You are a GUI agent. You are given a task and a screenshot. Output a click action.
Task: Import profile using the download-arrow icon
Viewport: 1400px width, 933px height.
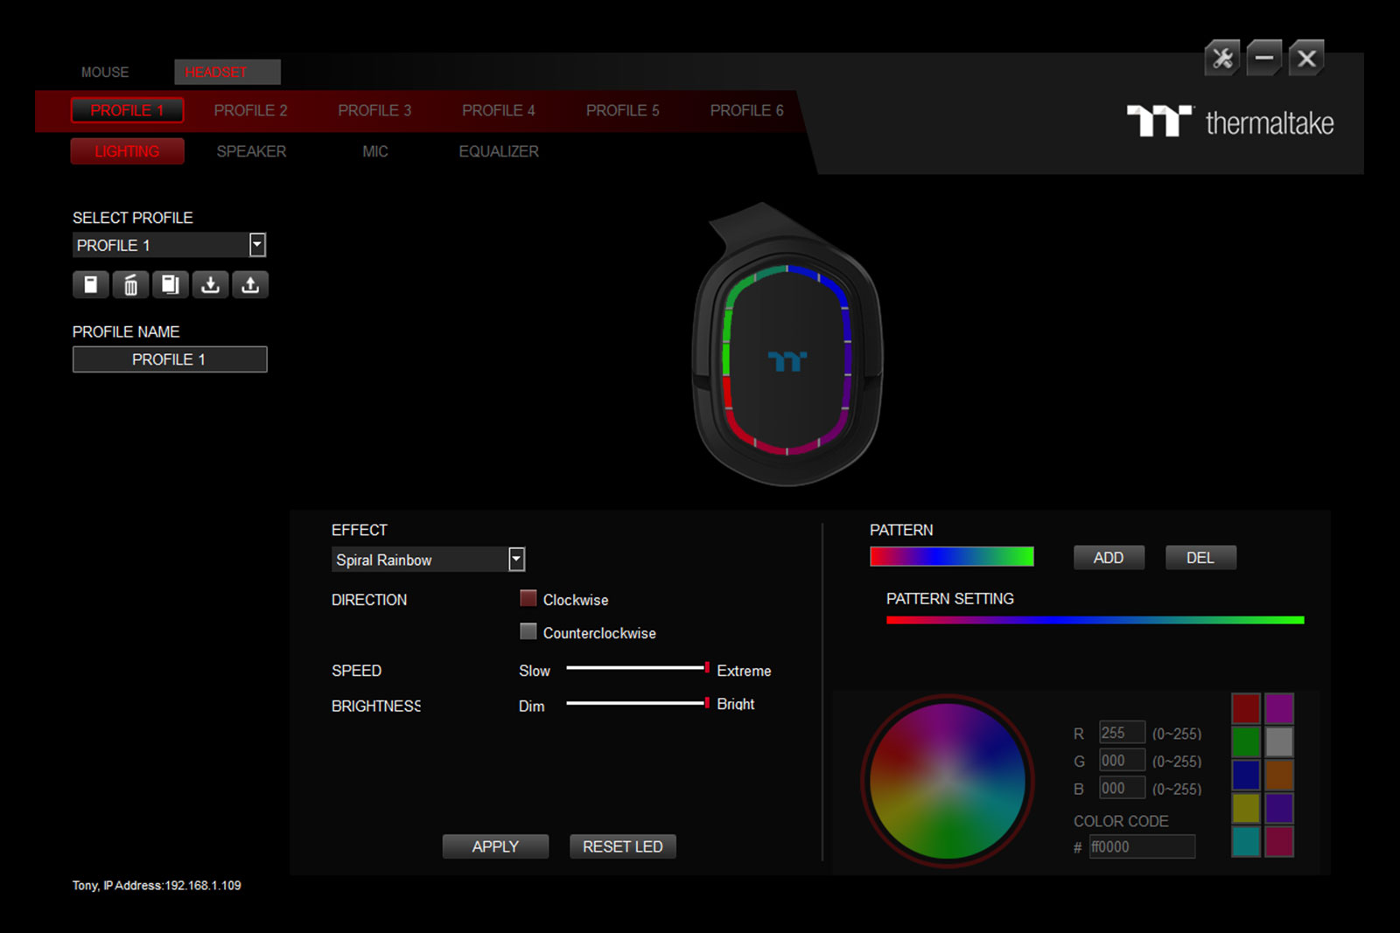point(210,285)
